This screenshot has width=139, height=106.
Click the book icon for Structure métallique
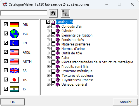pos(58,71)
